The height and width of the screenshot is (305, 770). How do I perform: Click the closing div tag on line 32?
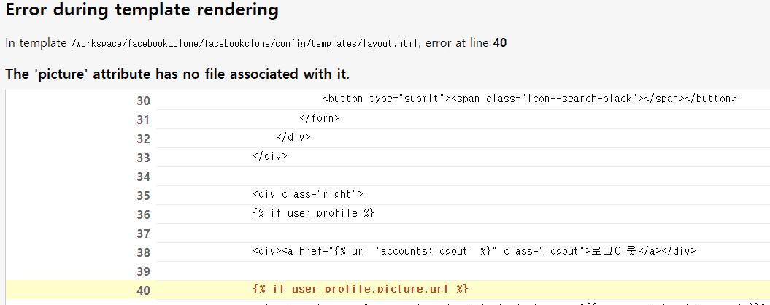[293, 136]
